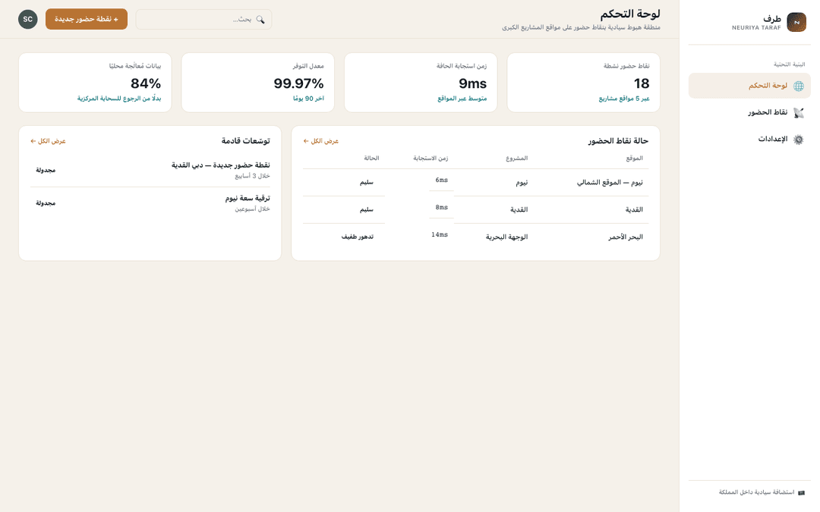Click the تدهور طفيف status badge
This screenshot has height=512, width=820.
click(358, 237)
